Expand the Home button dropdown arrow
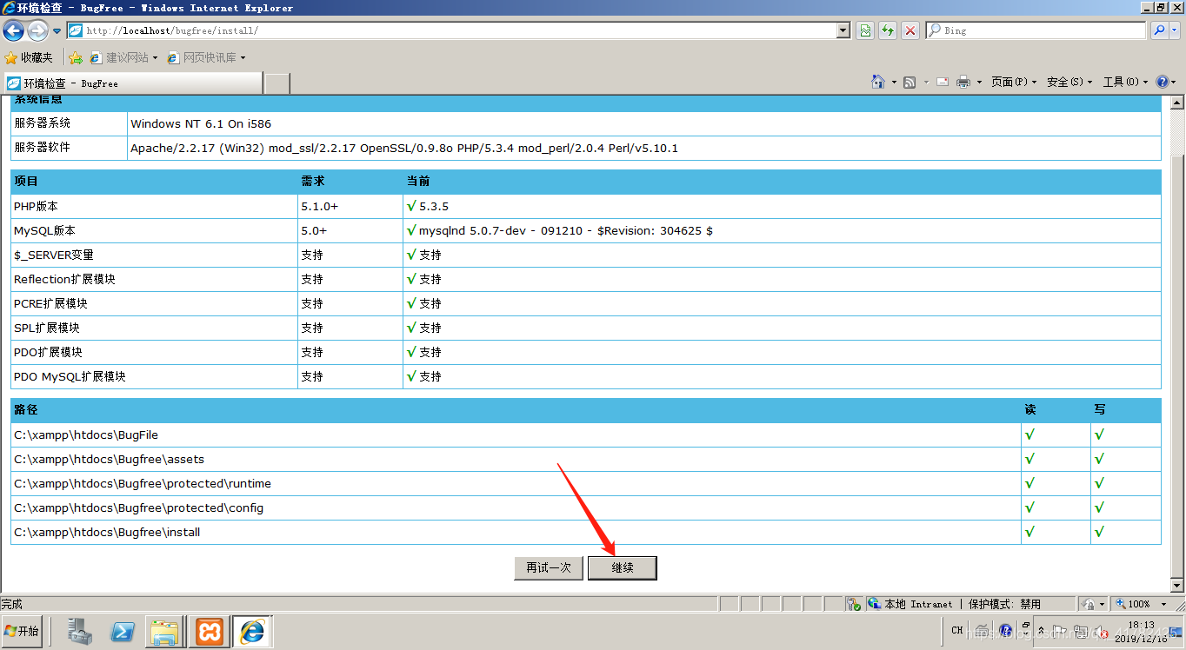 [894, 82]
